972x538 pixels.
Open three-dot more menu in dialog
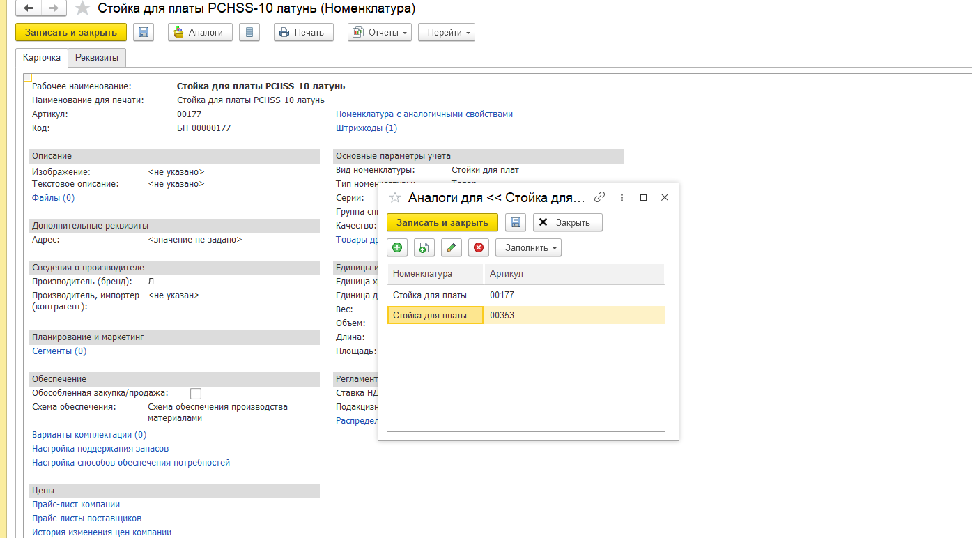pos(622,197)
